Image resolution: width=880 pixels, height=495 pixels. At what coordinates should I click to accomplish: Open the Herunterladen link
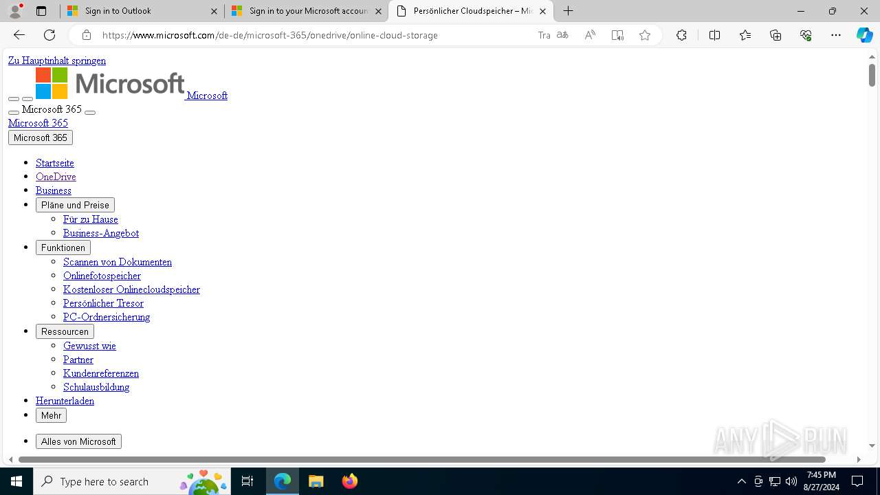point(65,401)
